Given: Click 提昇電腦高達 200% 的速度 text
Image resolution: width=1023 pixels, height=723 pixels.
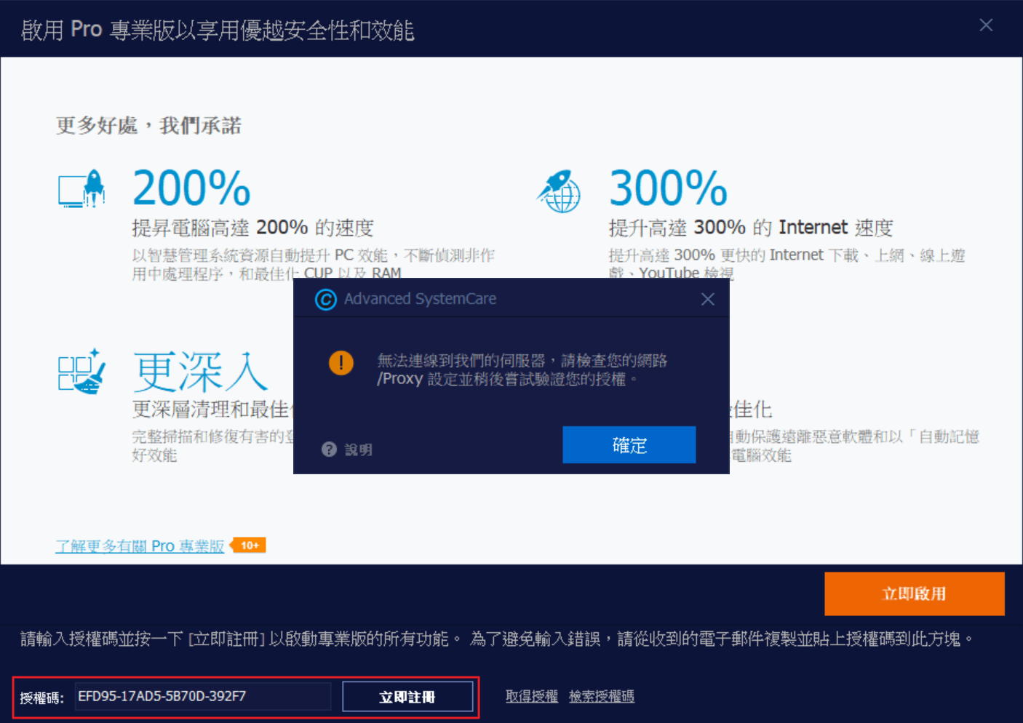Looking at the screenshot, I should (x=252, y=228).
